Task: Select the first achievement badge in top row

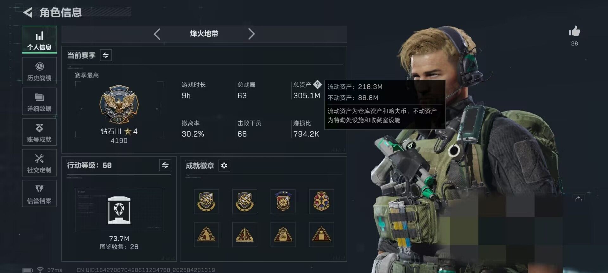Action: coord(206,202)
